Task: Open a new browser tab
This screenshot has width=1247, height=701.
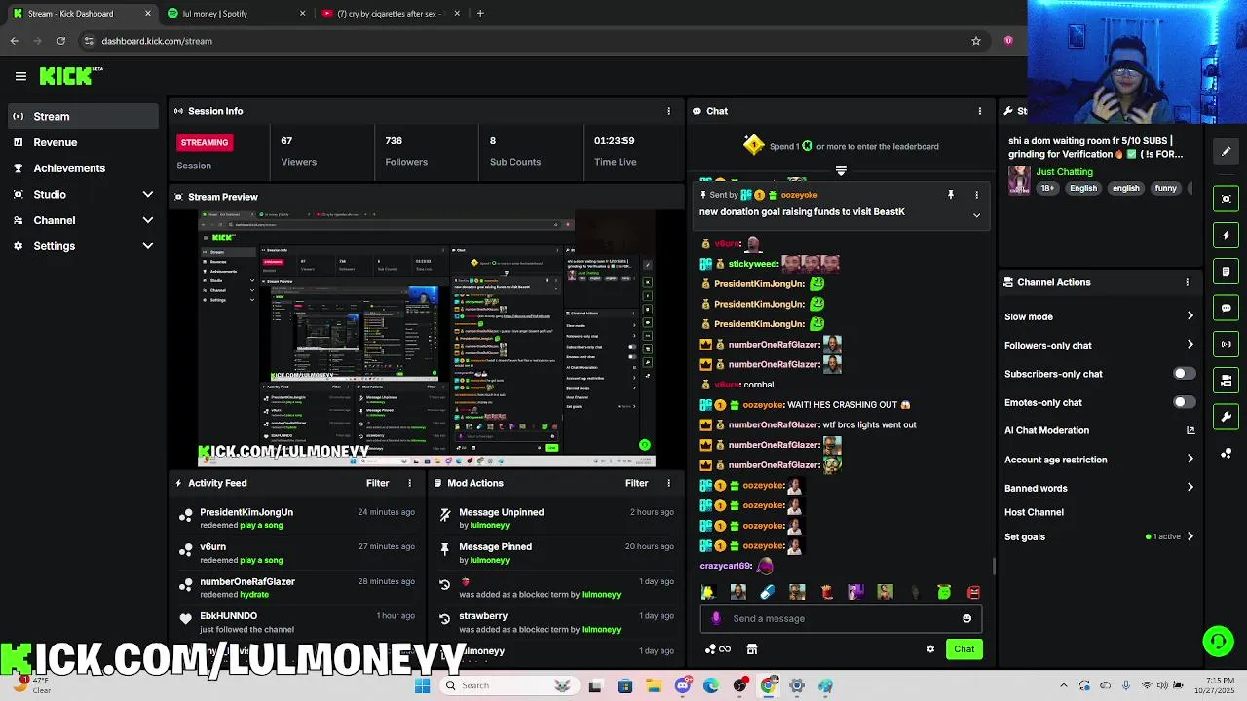Action: (x=480, y=14)
